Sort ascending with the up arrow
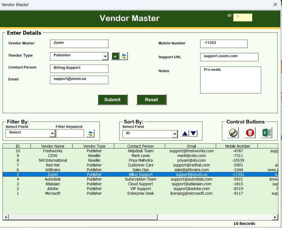282x228 pixels. [185, 134]
